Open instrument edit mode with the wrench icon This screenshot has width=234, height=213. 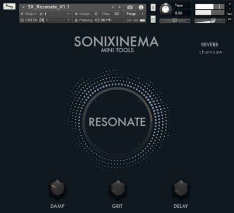tap(9, 7)
